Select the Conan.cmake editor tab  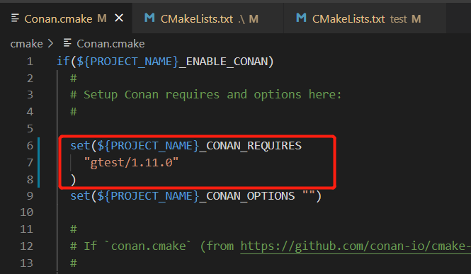[66, 18]
